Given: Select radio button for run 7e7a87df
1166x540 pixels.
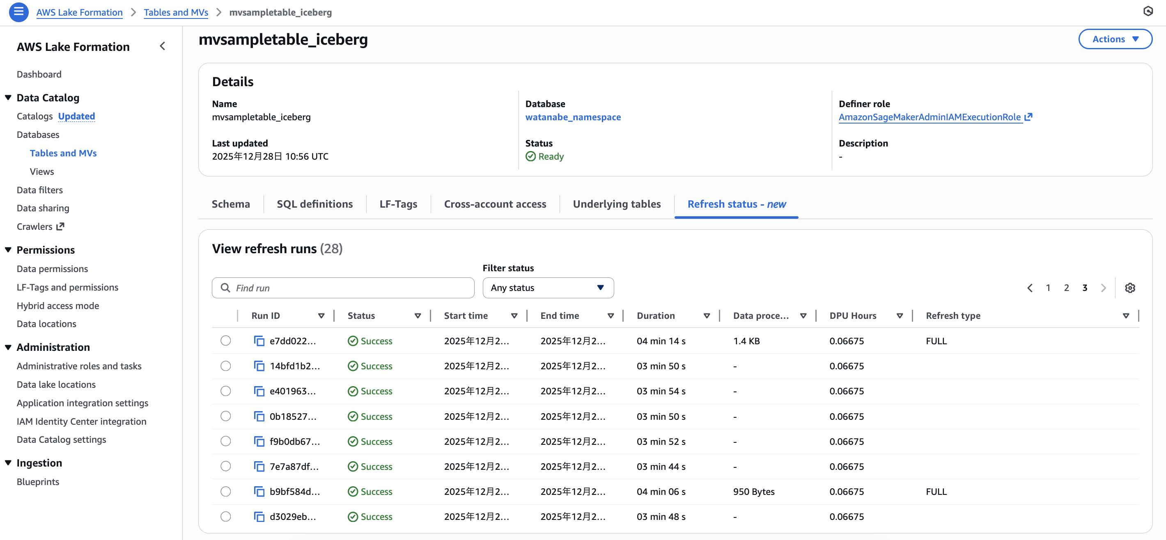Looking at the screenshot, I should 225,466.
